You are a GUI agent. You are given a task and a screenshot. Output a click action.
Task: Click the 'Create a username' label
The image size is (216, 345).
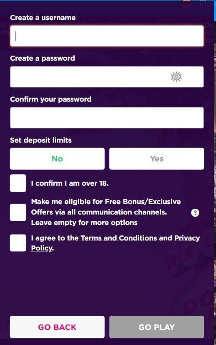click(x=43, y=18)
